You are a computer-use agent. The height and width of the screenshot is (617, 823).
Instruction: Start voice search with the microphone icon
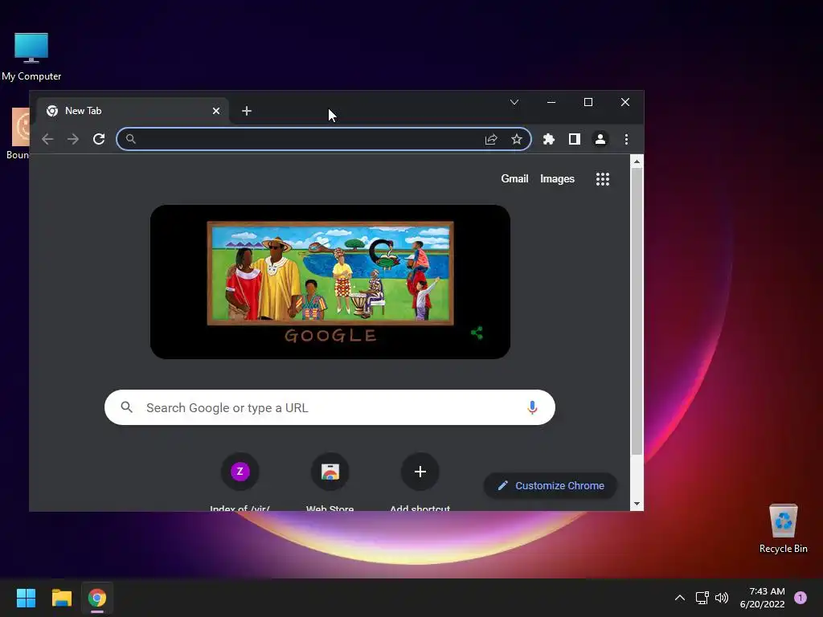[x=532, y=407]
